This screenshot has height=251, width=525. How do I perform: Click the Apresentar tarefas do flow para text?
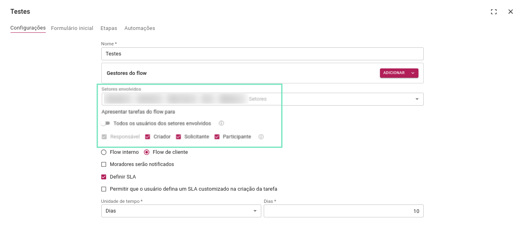click(138, 112)
